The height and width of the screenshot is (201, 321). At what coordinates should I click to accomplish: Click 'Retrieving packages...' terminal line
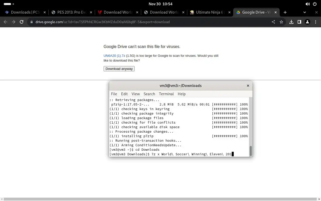[x=134, y=100]
